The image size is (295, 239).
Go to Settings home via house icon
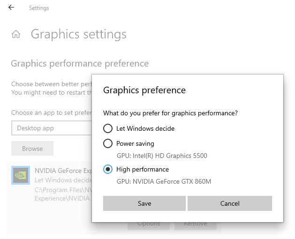[16, 34]
